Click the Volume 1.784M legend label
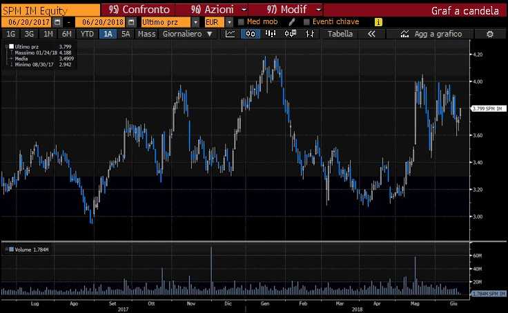Screen dimensions: 508x313 pyautogui.click(x=32, y=250)
